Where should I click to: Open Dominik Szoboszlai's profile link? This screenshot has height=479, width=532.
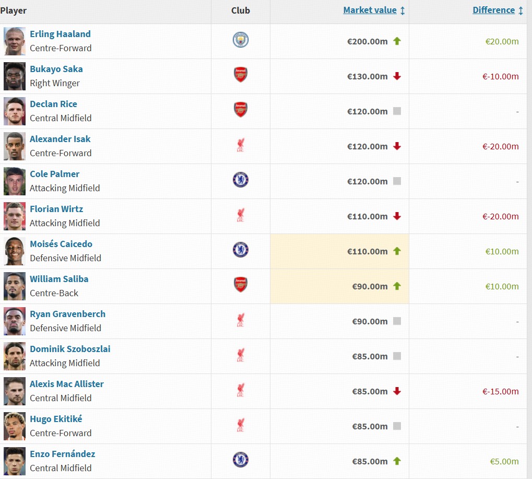point(70,349)
